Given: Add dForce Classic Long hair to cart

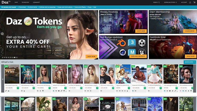Looking at the screenshot, I should pos(97,88).
